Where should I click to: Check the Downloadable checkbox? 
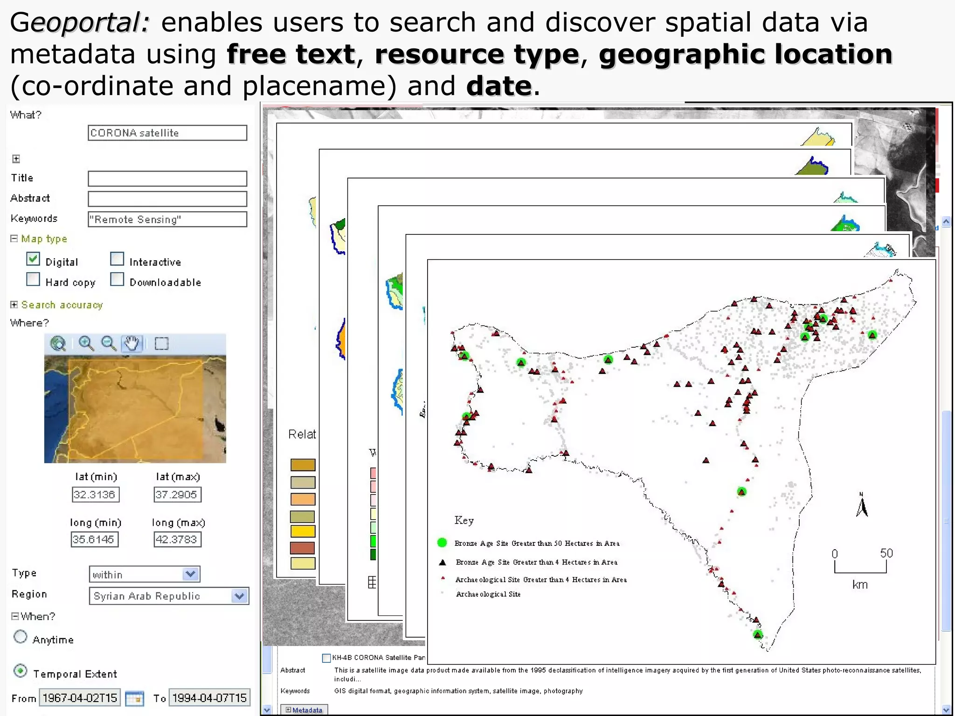(x=117, y=279)
